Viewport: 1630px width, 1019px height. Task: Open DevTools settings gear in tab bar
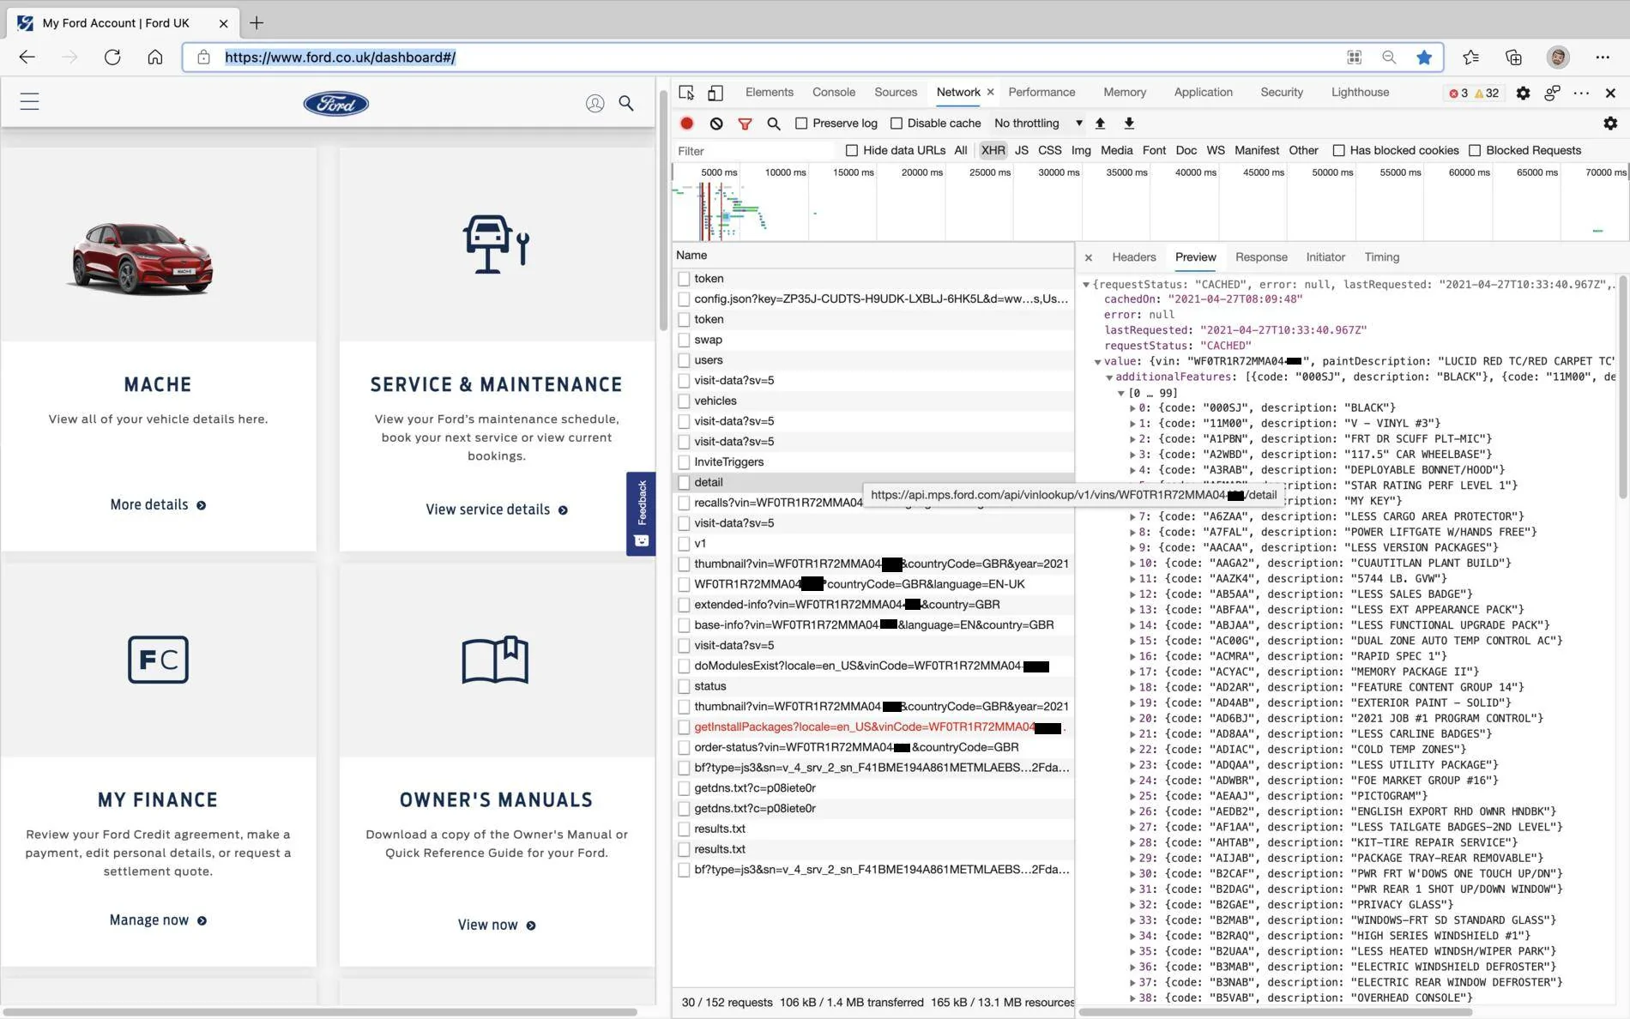click(1523, 93)
